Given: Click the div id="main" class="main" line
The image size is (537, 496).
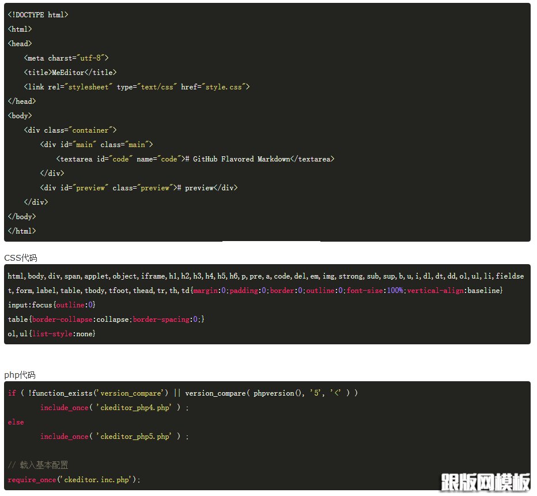Looking at the screenshot, I should click(x=97, y=144).
